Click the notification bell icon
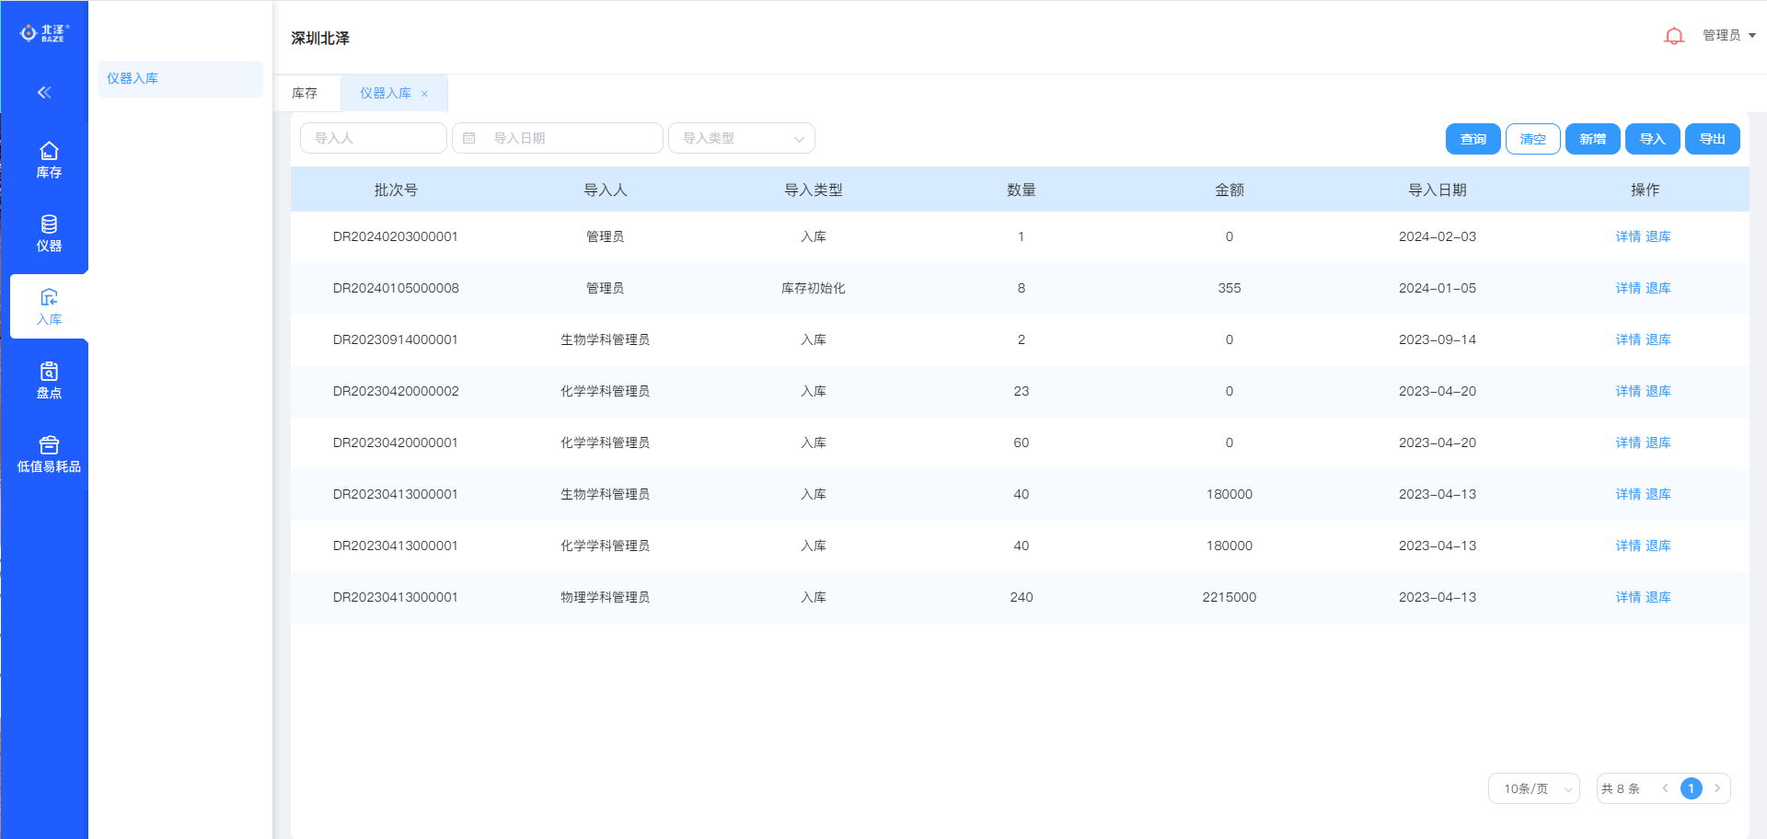1767x839 pixels. [1673, 36]
